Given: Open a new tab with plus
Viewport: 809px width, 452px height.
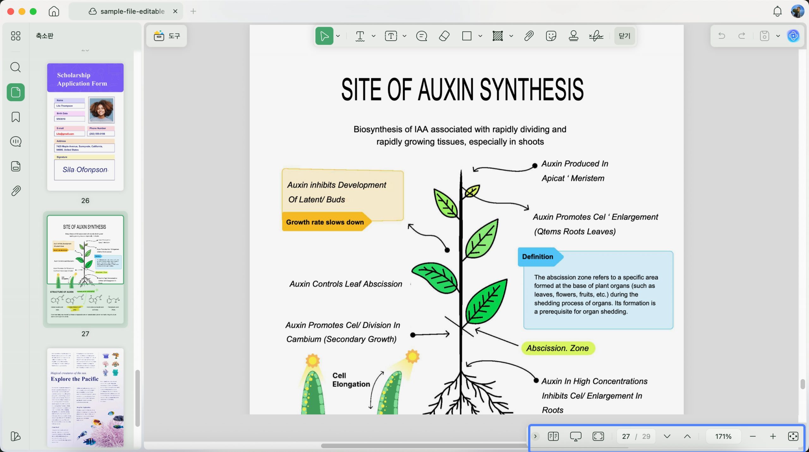Looking at the screenshot, I should click(x=193, y=11).
